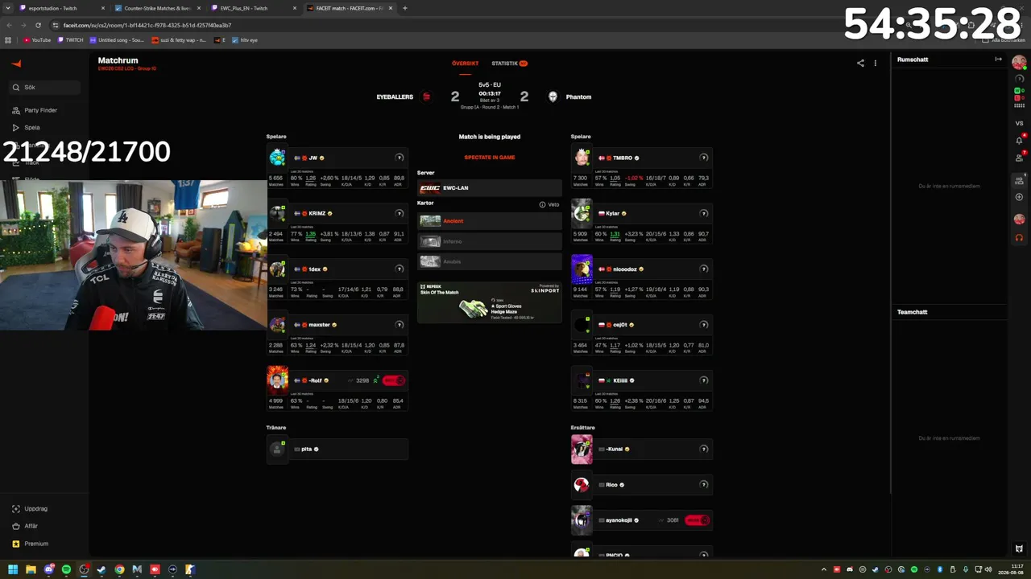Image resolution: width=1031 pixels, height=579 pixels.
Task: Open the Skinport Skin Of The Match card
Action: coord(490,302)
